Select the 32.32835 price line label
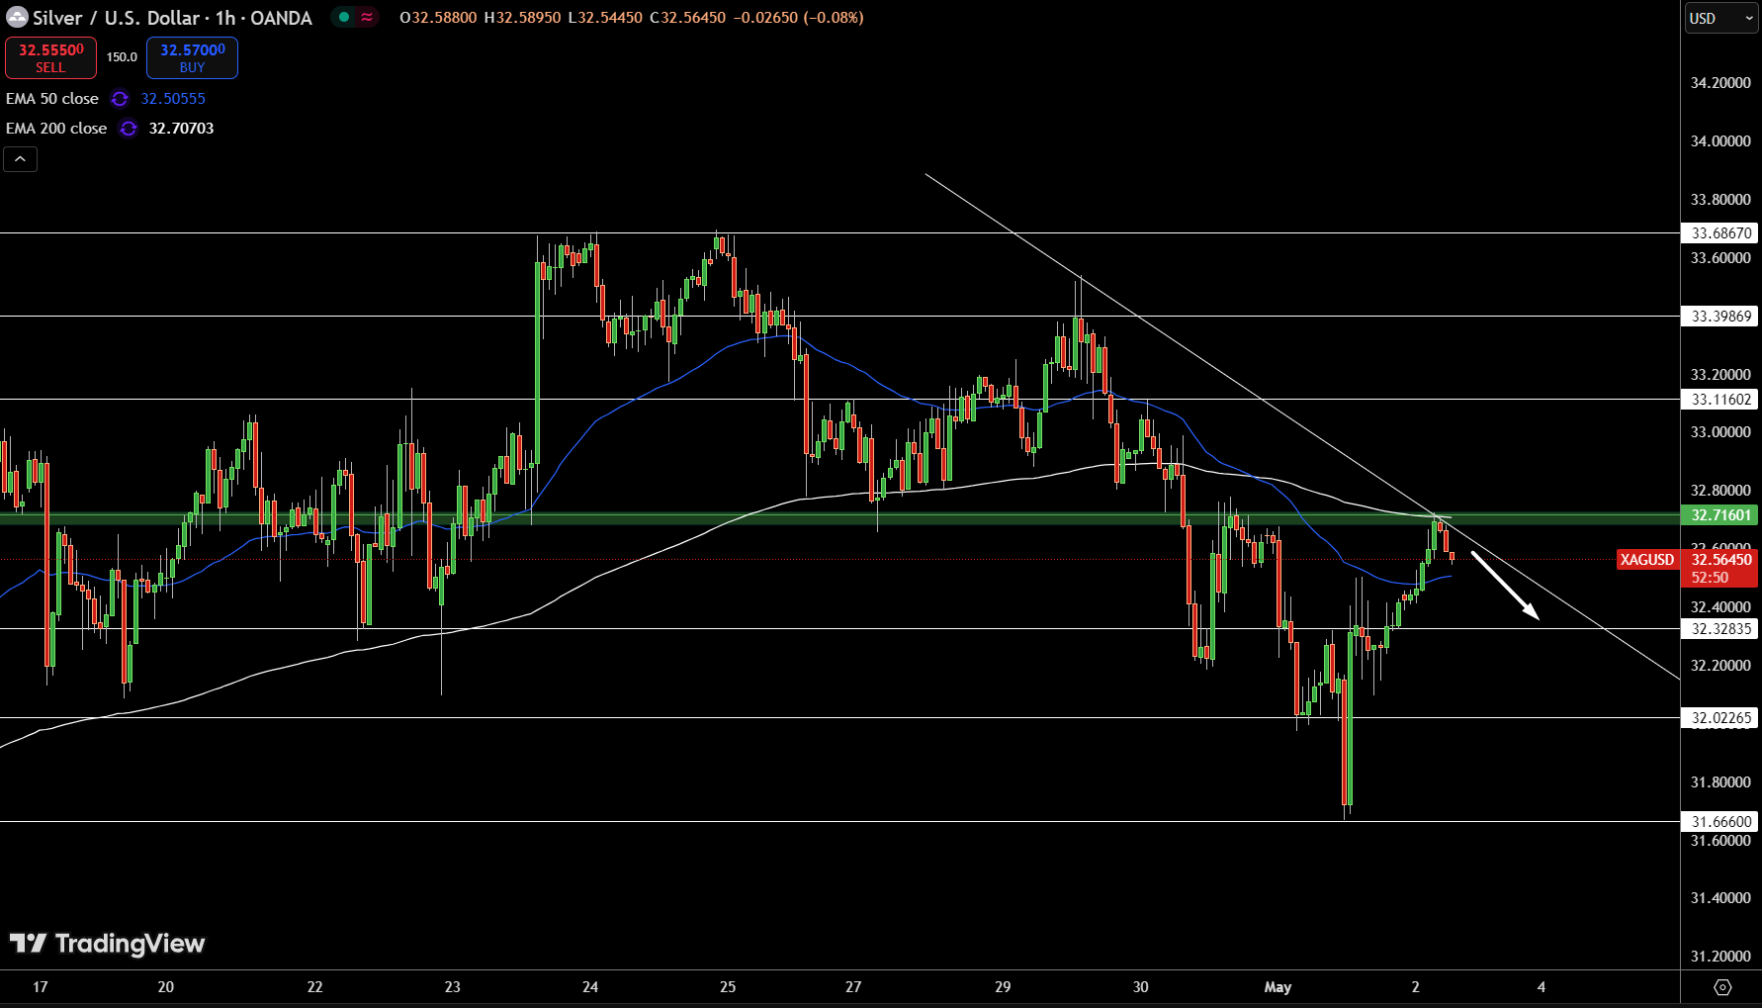Image resolution: width=1762 pixels, height=1008 pixels. (x=1720, y=629)
